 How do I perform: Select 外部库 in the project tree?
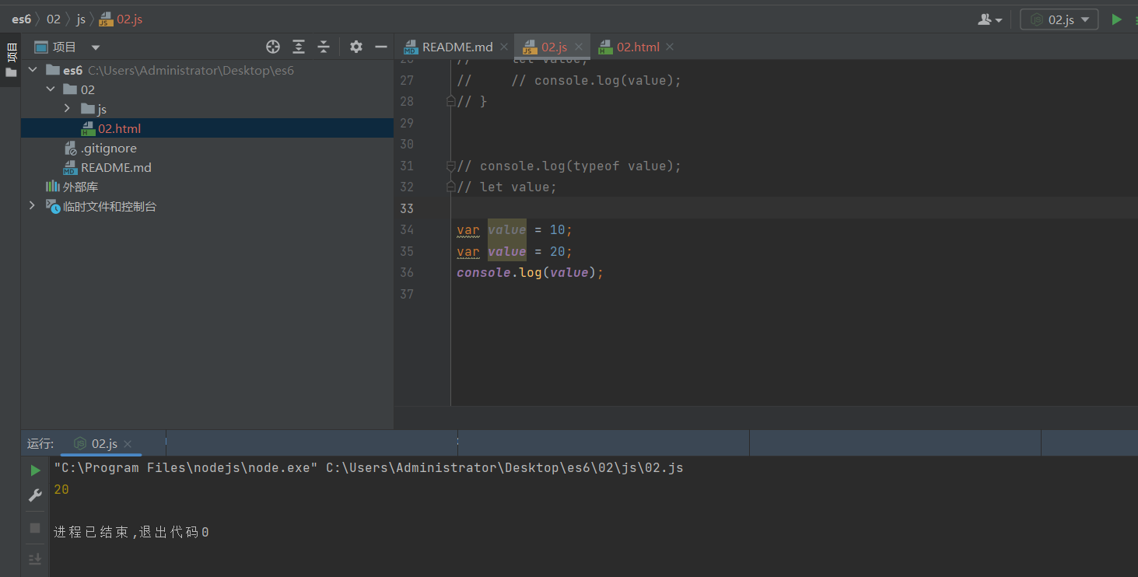(x=80, y=187)
